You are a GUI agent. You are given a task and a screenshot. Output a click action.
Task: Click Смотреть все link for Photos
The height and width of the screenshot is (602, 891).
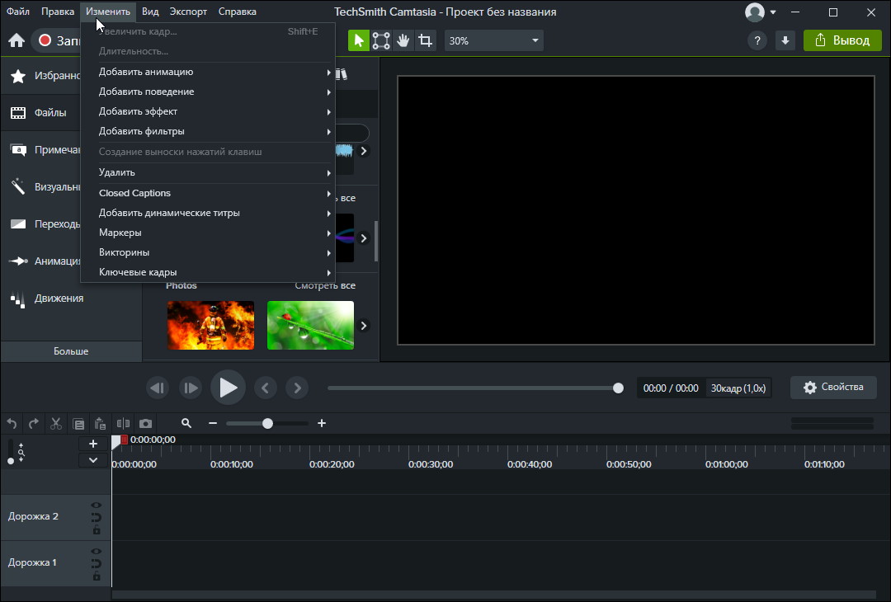point(325,285)
